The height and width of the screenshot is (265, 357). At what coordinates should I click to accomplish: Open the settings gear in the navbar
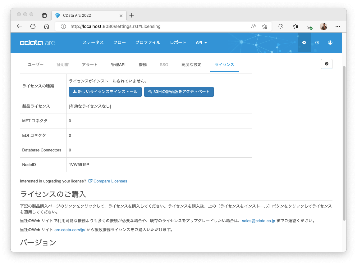pyautogui.click(x=304, y=43)
